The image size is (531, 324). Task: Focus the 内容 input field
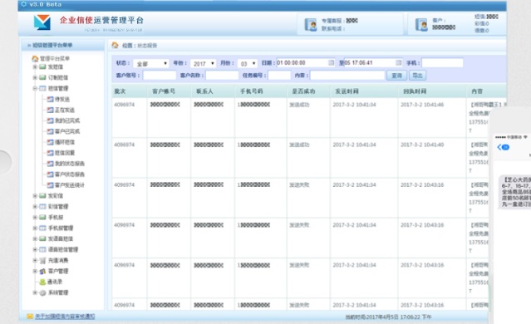coord(348,75)
